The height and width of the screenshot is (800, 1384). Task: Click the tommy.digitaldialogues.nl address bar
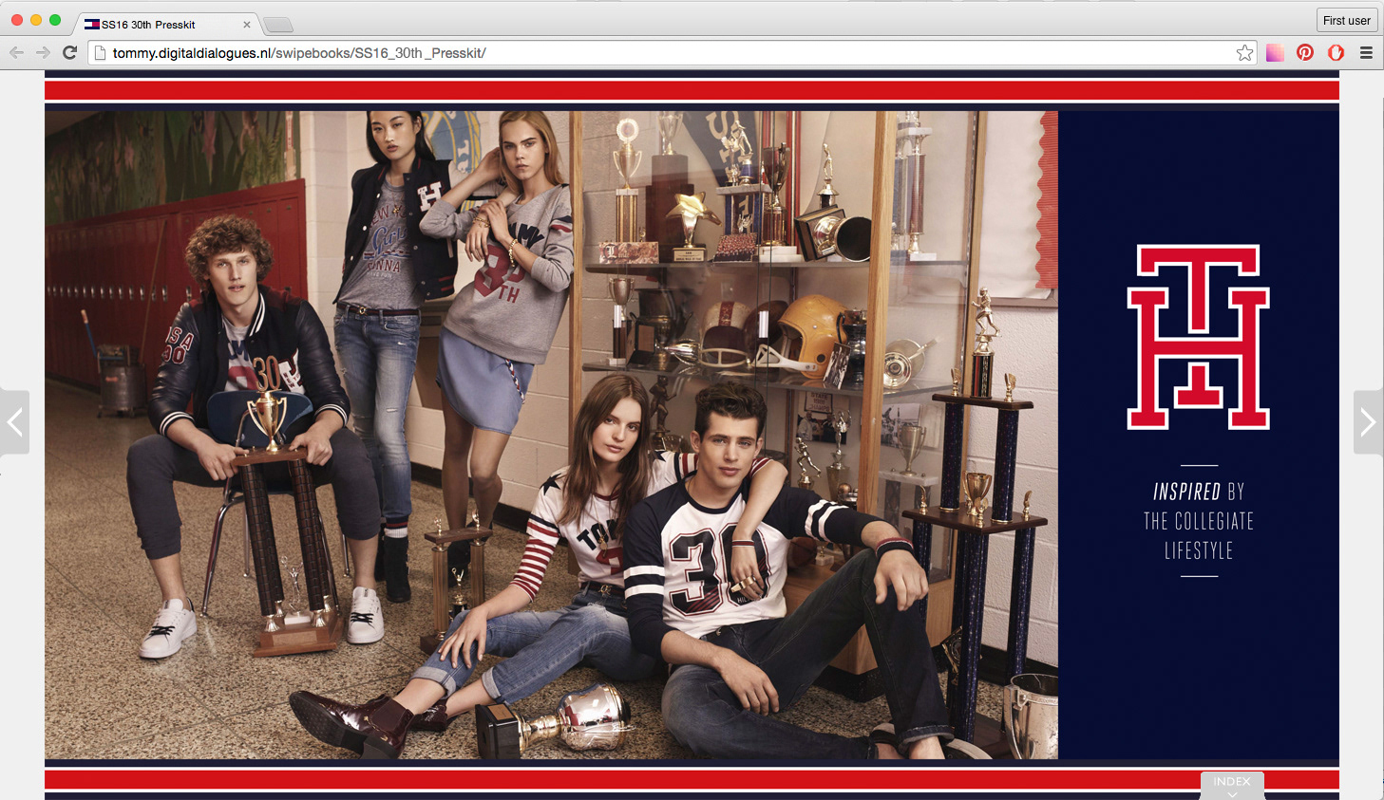point(665,53)
